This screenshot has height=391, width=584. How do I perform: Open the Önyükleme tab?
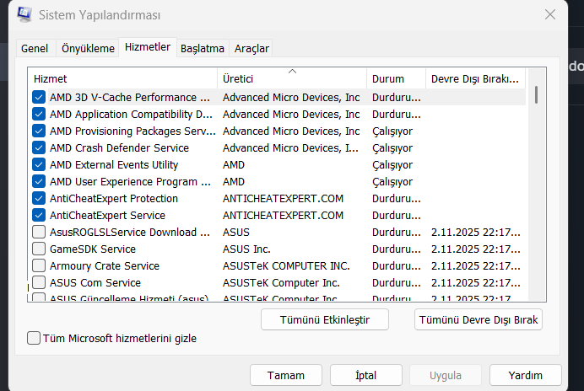click(88, 48)
